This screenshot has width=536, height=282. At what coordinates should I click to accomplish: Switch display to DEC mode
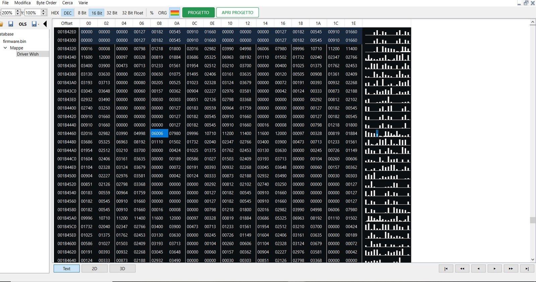click(x=68, y=13)
